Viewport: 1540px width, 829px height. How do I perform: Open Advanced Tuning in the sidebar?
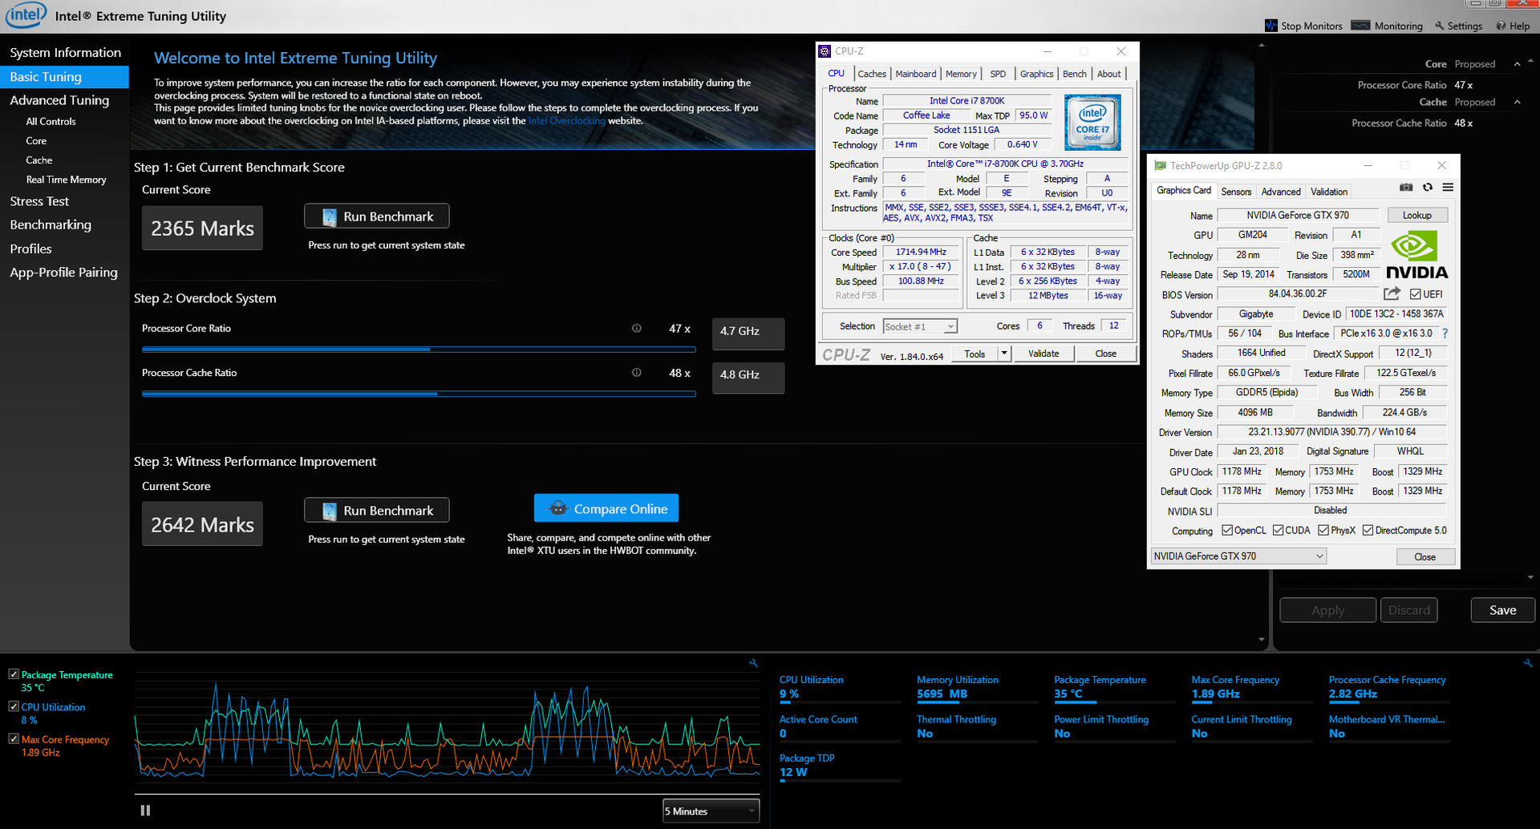(59, 100)
